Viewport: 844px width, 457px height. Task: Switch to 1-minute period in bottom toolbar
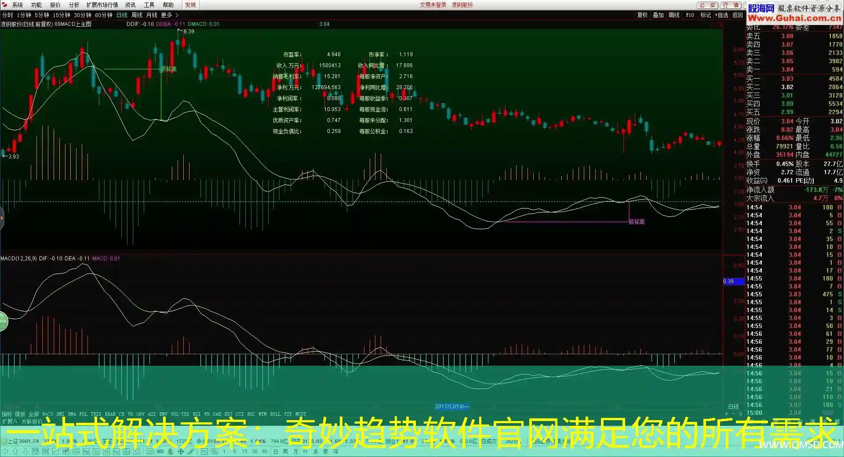pyautogui.click(x=224, y=451)
